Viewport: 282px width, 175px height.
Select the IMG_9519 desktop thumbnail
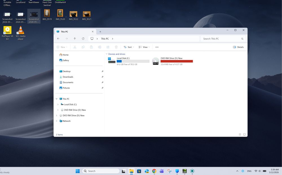(47, 15)
